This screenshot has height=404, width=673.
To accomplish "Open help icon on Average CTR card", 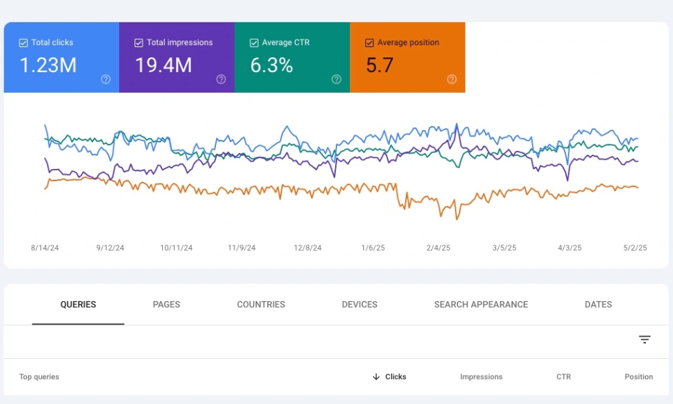I will click(x=336, y=79).
